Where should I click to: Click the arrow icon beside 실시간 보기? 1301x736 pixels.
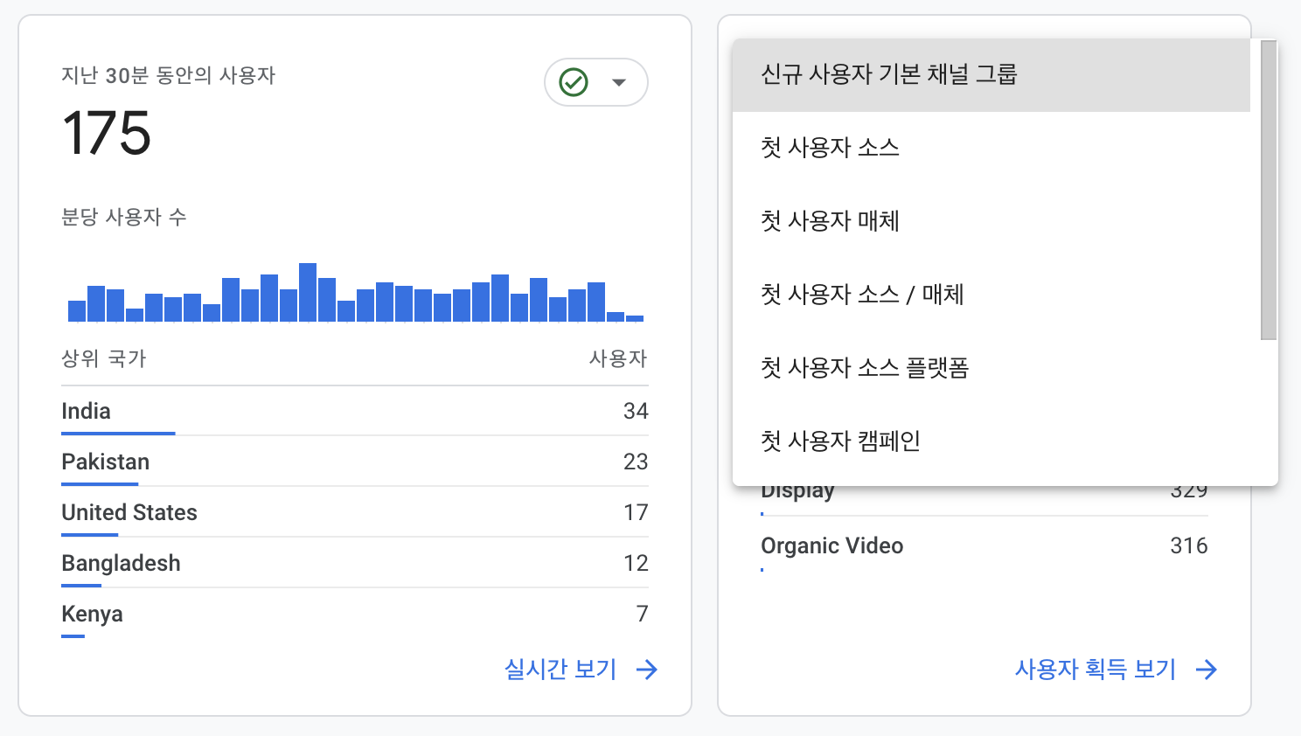(x=648, y=669)
